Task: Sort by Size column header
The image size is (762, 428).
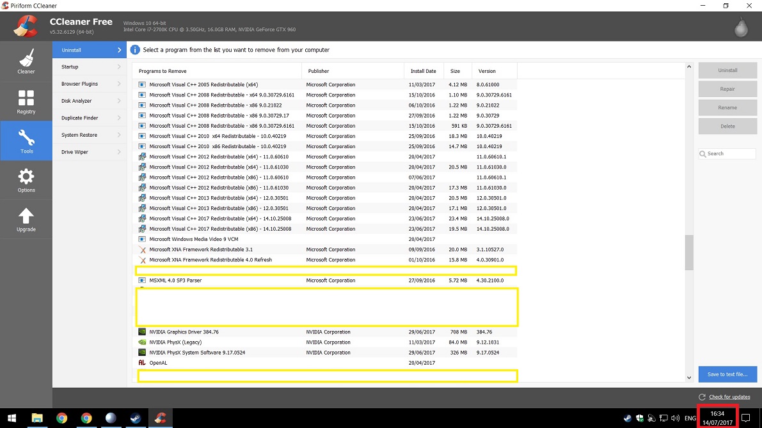Action: pyautogui.click(x=457, y=71)
